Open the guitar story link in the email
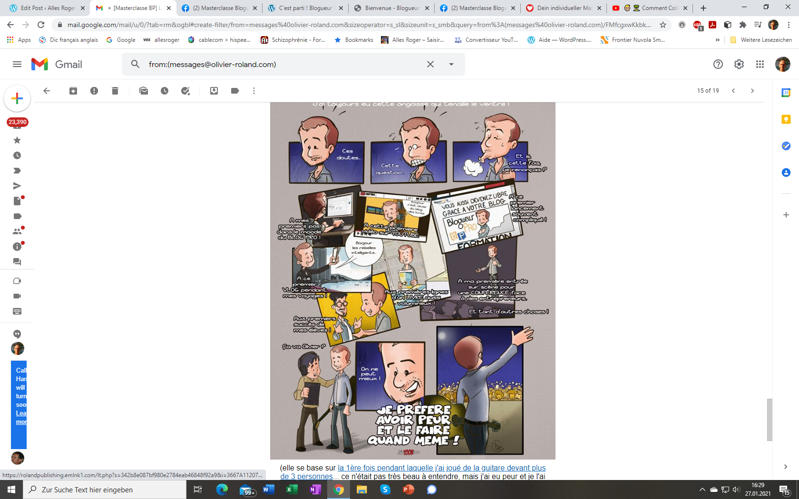Image resolution: width=799 pixels, height=499 pixels. pos(441,468)
